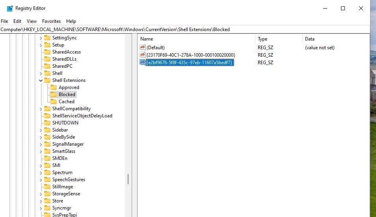The height and width of the screenshot is (217, 376).
Task: Expand the SignalManager key
Action: click(x=41, y=145)
